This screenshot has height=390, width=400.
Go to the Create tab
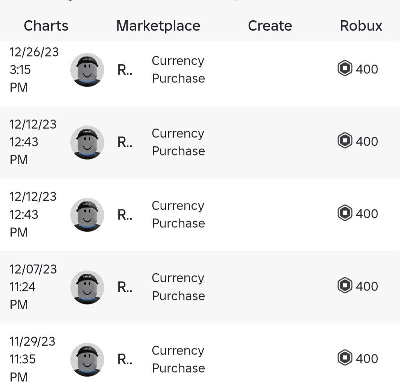270,26
